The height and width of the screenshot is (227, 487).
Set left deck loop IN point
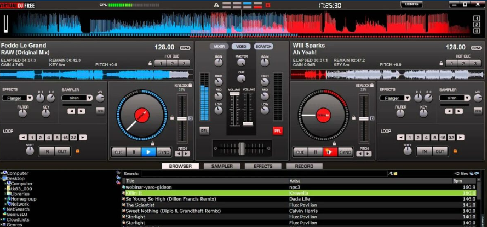pos(47,151)
